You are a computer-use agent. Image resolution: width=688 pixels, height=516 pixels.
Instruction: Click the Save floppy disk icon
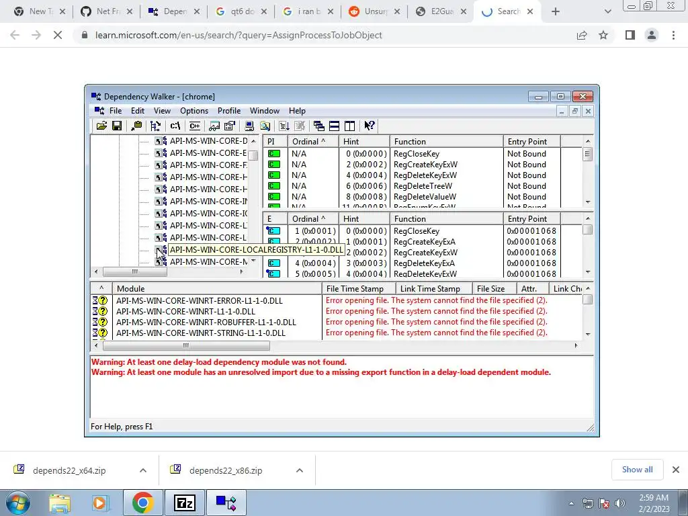(117, 126)
